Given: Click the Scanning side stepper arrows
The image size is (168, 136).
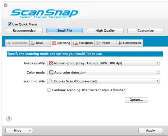Looking at the screenshot, I should point(157,81).
